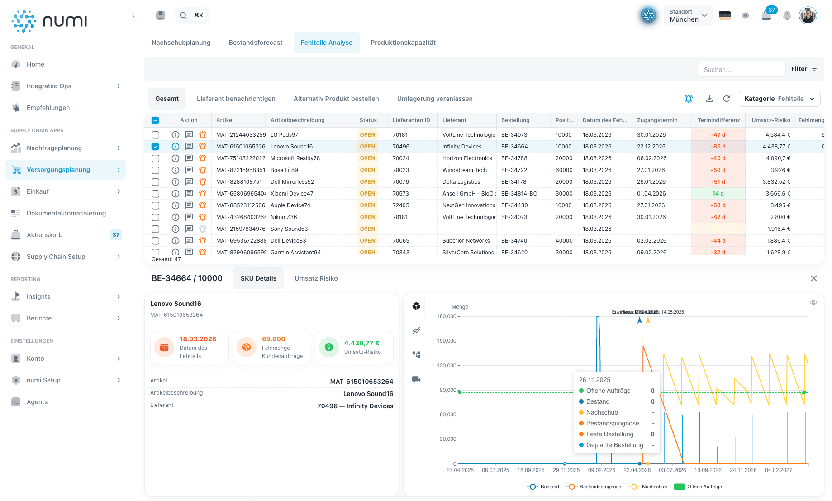832x501 pixels.
Task: Select the truck icon beside chart
Action: (x=416, y=379)
